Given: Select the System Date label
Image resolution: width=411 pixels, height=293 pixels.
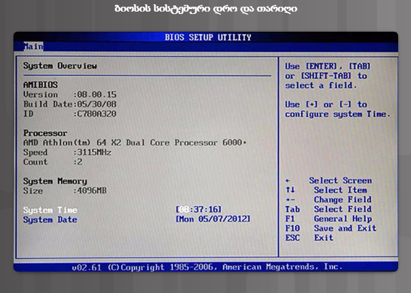Looking at the screenshot, I should click(x=50, y=219).
